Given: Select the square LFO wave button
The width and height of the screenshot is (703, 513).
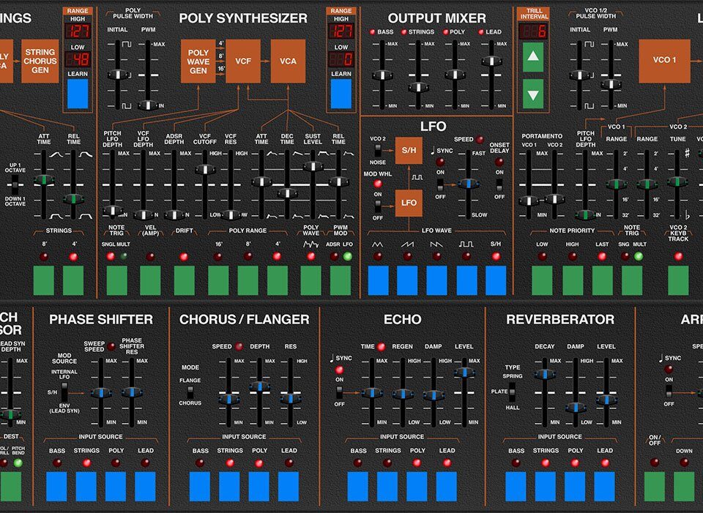Looking at the screenshot, I should point(466,280).
